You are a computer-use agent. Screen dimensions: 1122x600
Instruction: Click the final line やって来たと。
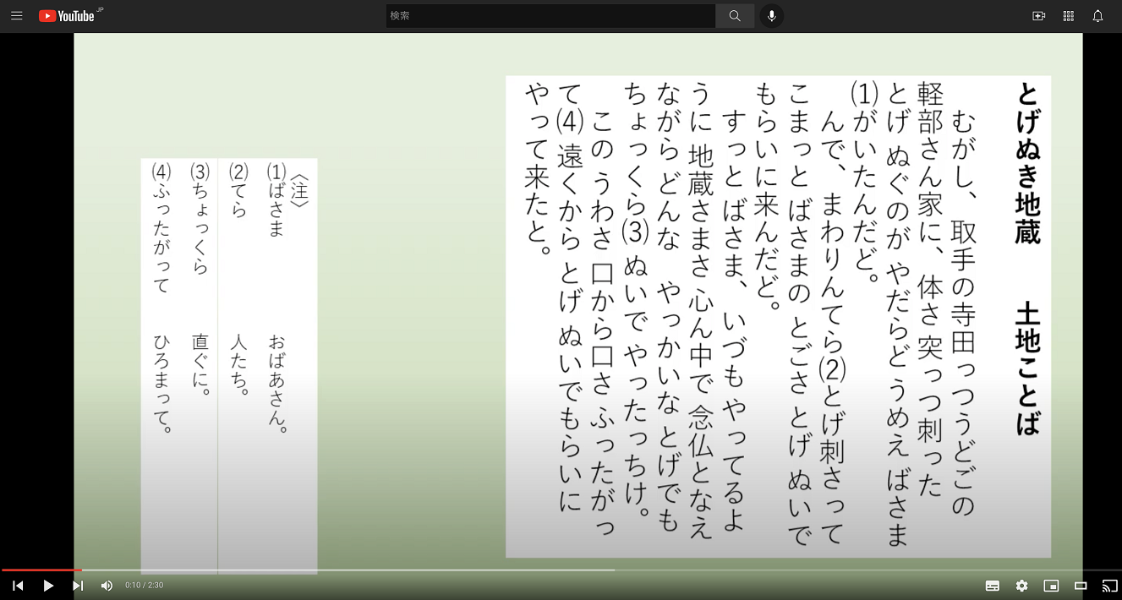point(539,168)
